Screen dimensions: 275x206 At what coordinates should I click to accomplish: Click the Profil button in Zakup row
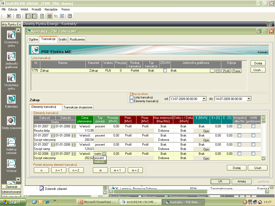pyautogui.click(x=226, y=71)
